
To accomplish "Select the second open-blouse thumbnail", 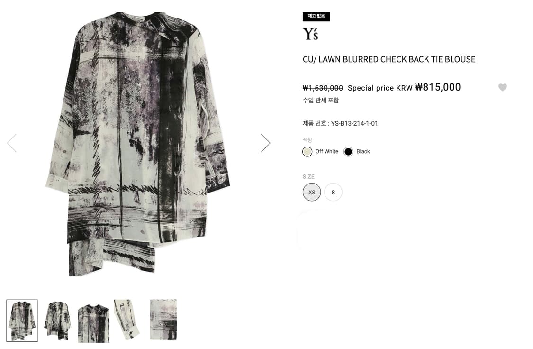I will [57, 321].
